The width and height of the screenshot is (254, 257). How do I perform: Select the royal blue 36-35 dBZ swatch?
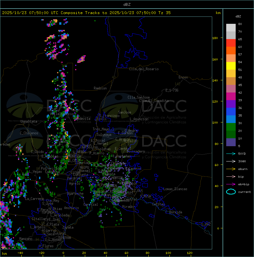(x=231, y=112)
